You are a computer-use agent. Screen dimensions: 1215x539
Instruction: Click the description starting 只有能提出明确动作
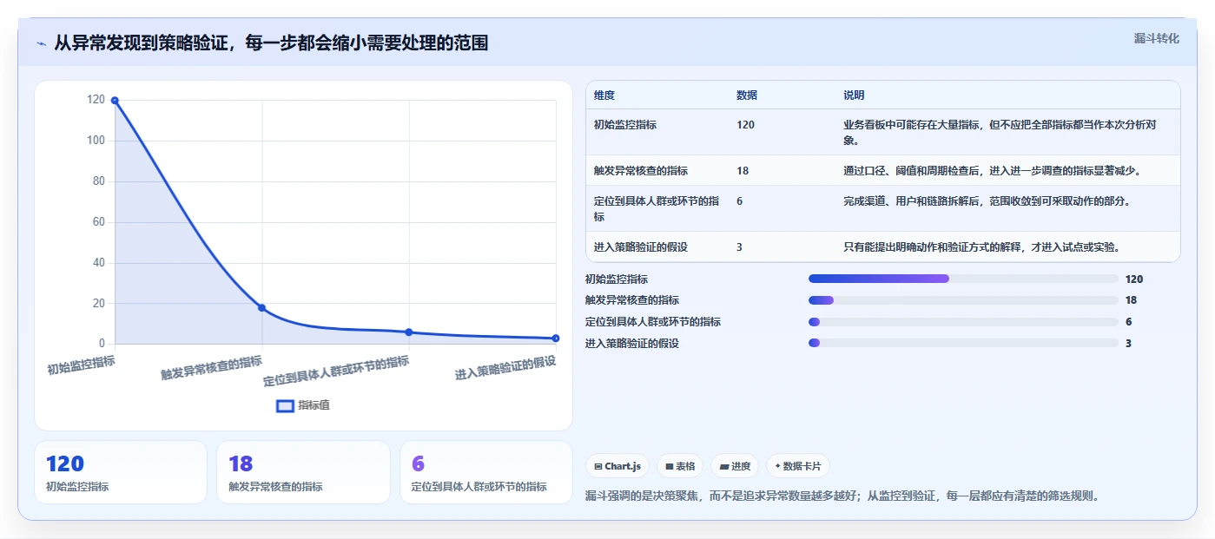(981, 247)
